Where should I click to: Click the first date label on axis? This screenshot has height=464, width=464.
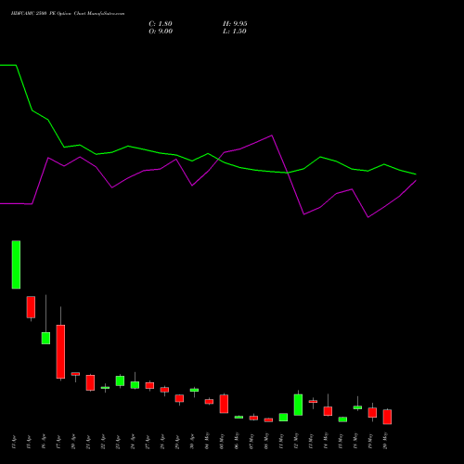(x=14, y=441)
